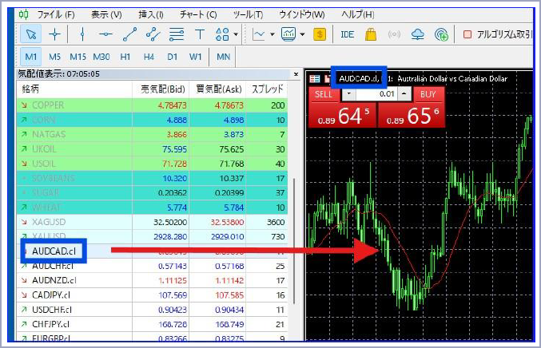Open the objects tool dropdown arrow
The height and width of the screenshot is (348, 541).
click(x=236, y=34)
